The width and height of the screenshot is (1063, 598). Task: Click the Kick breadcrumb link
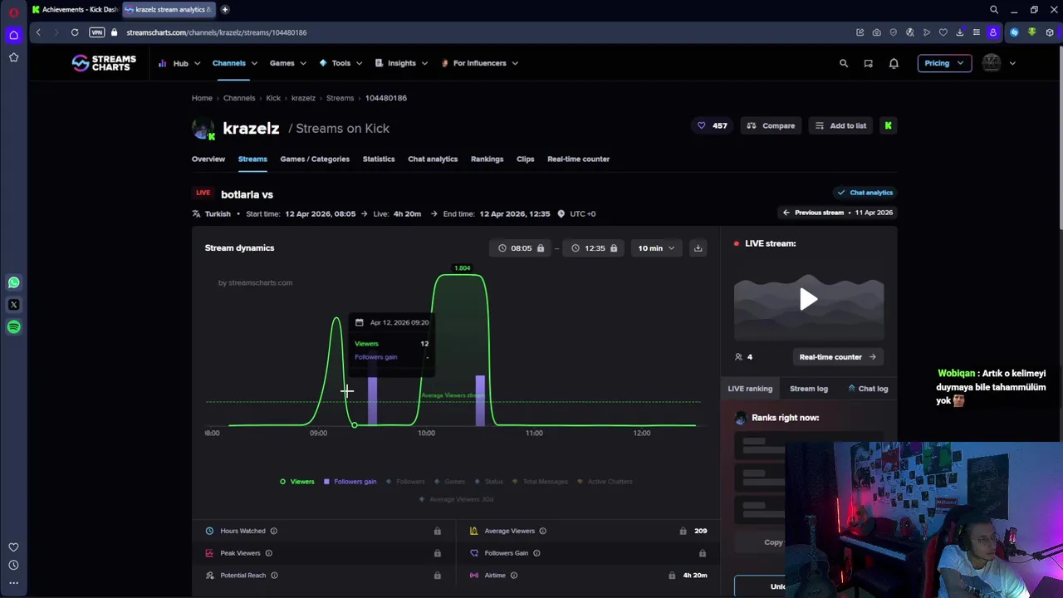coord(273,98)
